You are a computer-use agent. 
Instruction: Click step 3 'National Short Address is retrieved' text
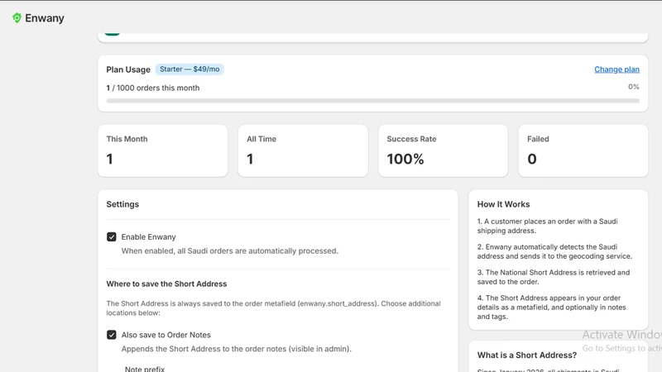[x=554, y=277]
